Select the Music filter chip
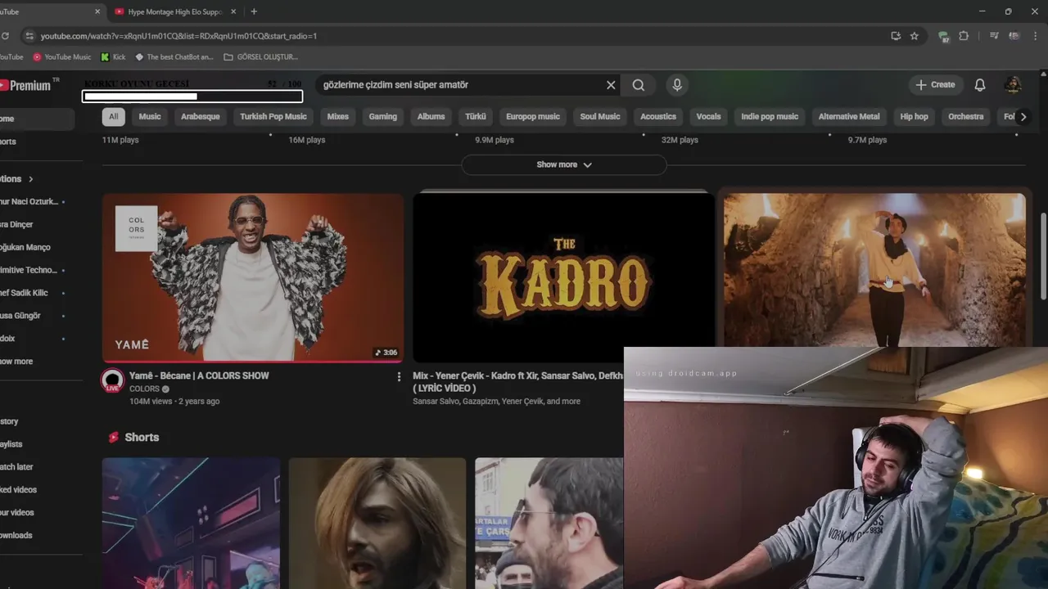 [150, 117]
